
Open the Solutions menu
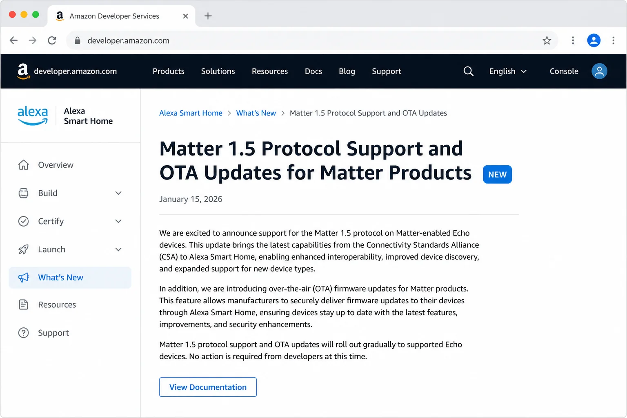(x=218, y=71)
